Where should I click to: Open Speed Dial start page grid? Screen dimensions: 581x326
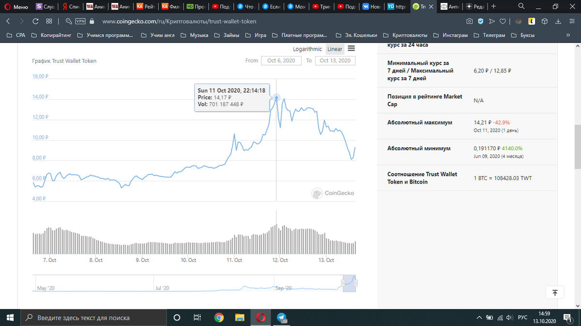(x=49, y=21)
